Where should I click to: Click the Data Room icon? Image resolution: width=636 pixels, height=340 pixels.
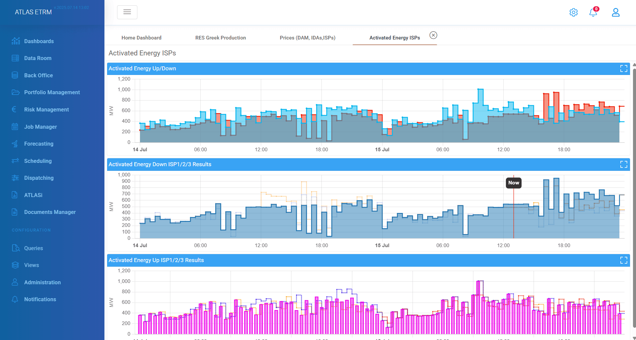15,58
